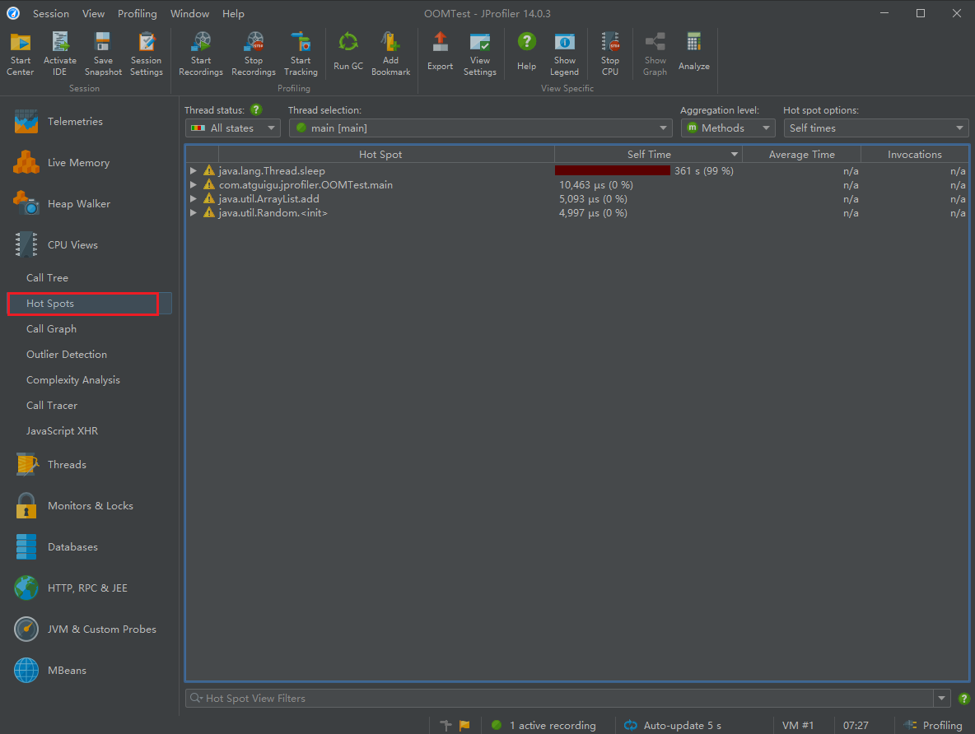Click the bookmark flag status icon
The width and height of the screenshot is (975, 734).
pos(464,725)
